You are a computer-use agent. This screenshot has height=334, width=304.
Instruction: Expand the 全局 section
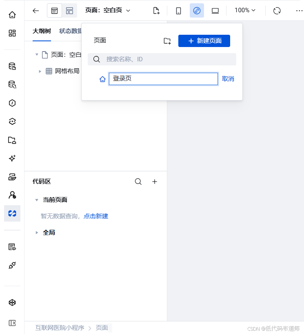(x=37, y=232)
